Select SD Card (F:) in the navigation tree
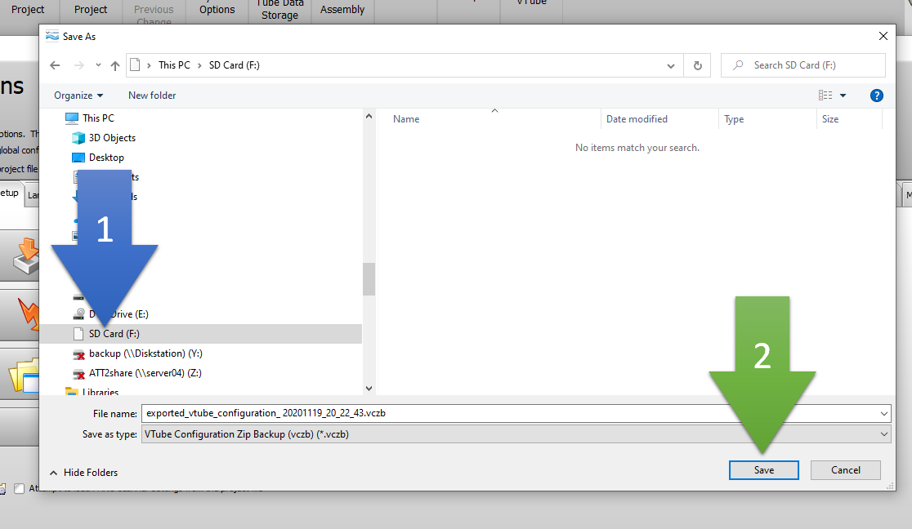Image resolution: width=912 pixels, height=529 pixels. pyautogui.click(x=114, y=334)
